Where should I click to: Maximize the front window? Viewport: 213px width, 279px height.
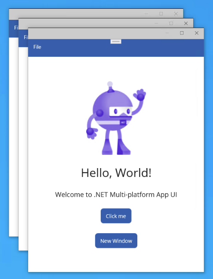pyautogui.click(x=182, y=33)
